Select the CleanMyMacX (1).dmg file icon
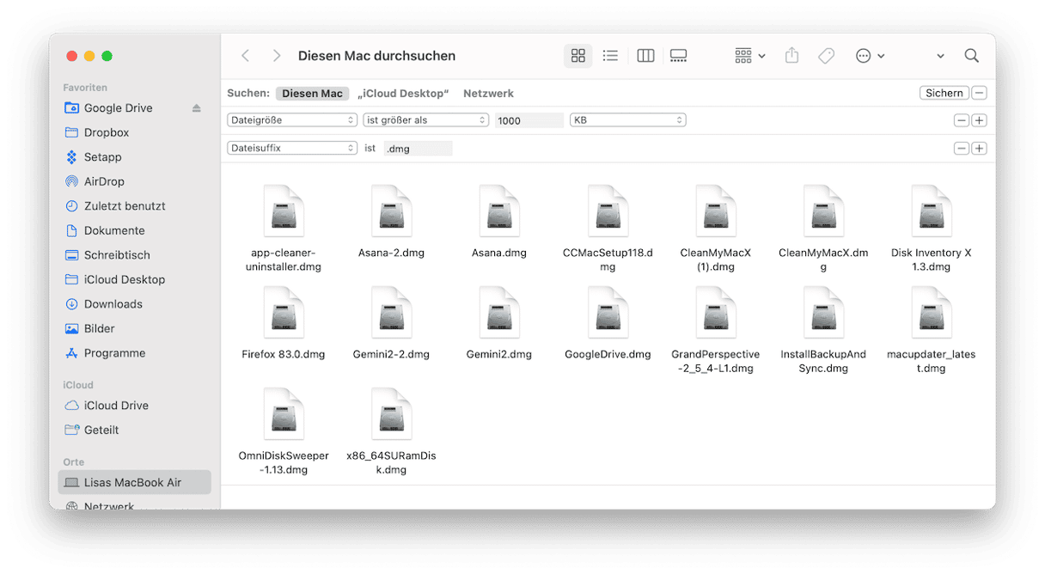Screen dimensions: 1045x574 click(716, 211)
